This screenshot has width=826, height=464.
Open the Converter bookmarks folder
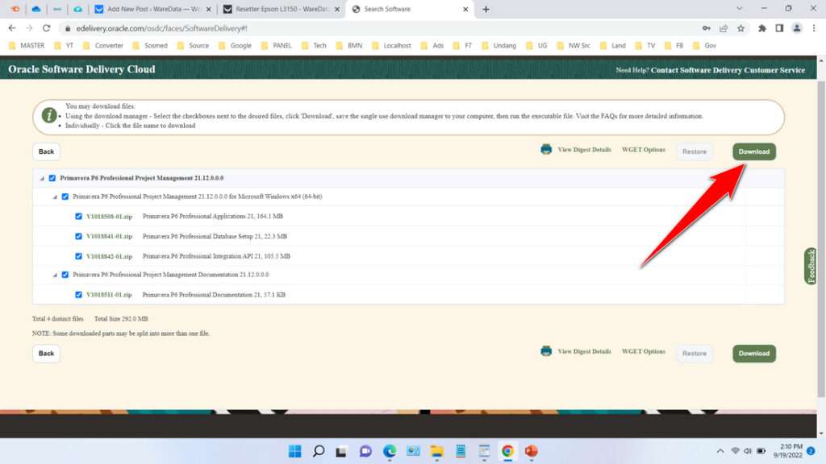[x=103, y=46]
